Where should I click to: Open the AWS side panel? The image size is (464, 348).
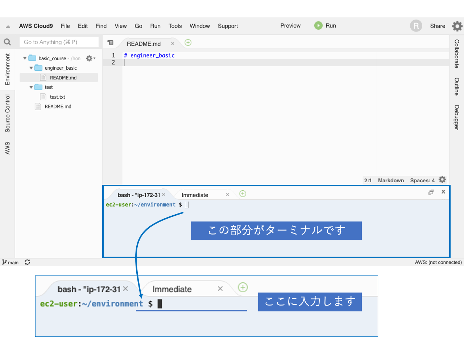pyautogui.click(x=8, y=148)
